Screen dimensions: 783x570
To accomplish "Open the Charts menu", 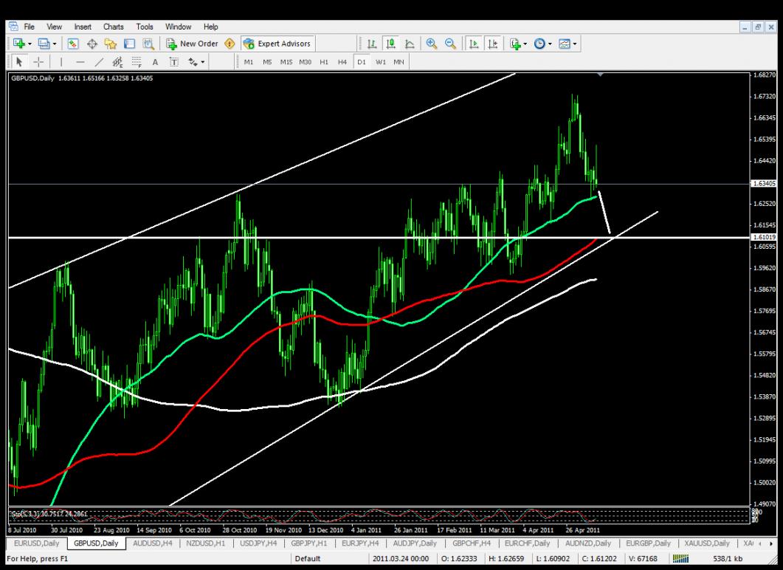I will (113, 27).
